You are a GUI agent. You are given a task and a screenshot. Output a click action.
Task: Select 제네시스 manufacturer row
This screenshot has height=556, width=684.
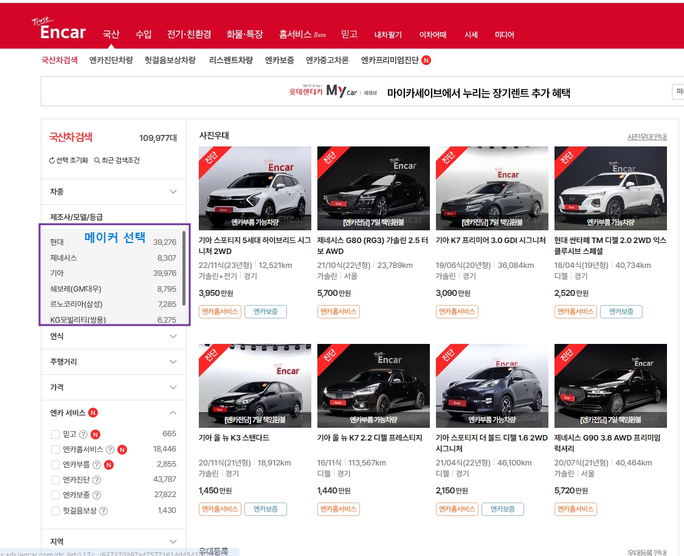pyautogui.click(x=113, y=258)
